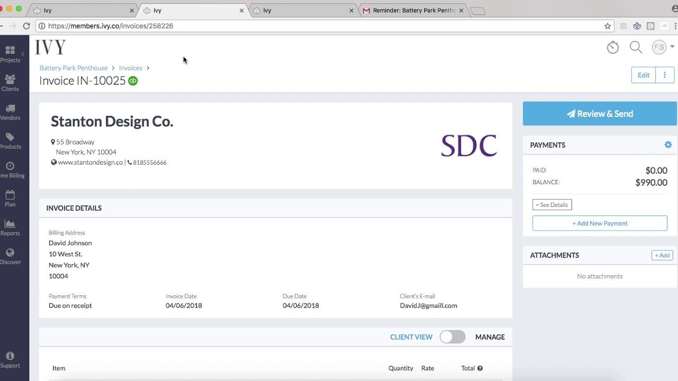Open the FS user account dropdown

pyautogui.click(x=663, y=47)
